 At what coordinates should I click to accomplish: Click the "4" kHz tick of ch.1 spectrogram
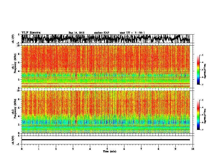pos(19,71)
